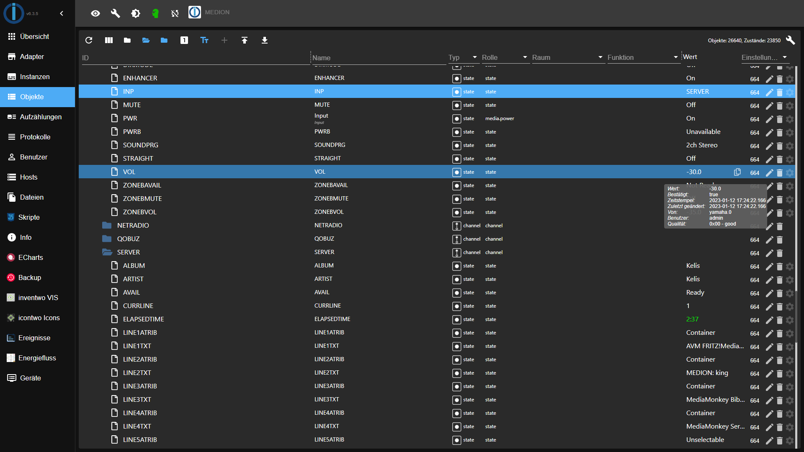Delete the MUTE object
Screen dimensions: 804x452
780,106
